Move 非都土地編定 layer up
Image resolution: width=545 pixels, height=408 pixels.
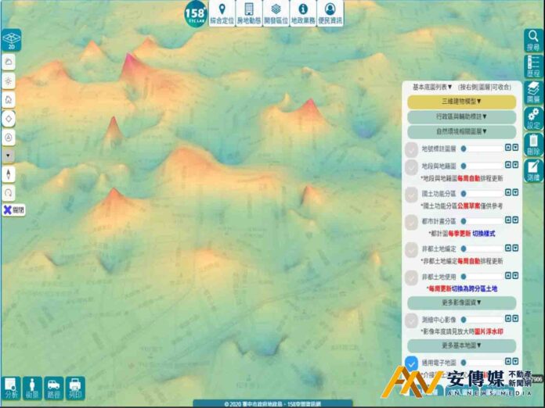click(508, 248)
